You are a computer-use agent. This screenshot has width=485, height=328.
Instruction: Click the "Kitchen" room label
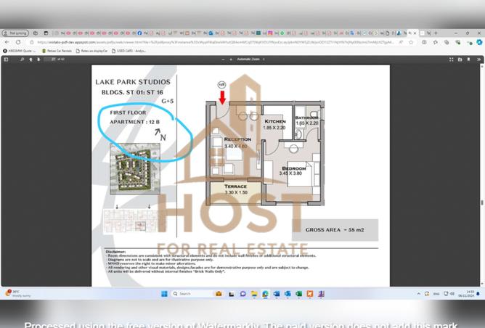275,121
